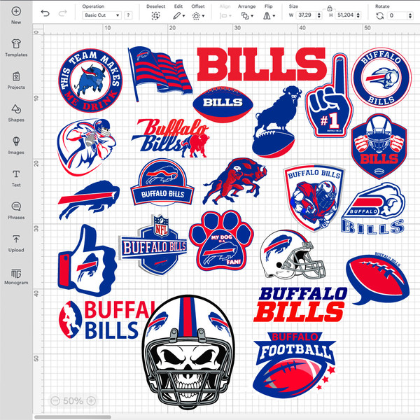
Task: Open the Flip menu
Action: (x=269, y=15)
